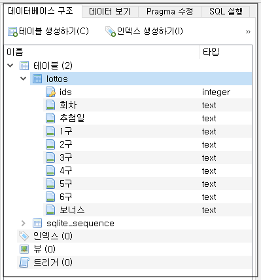The height and width of the screenshot is (280, 261).
Task: Click the field icon beside 회차
Action: coord(50,105)
